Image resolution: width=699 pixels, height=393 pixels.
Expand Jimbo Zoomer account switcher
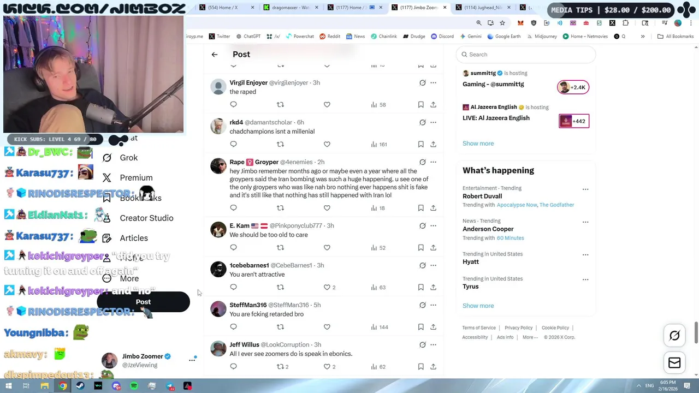pos(192,360)
